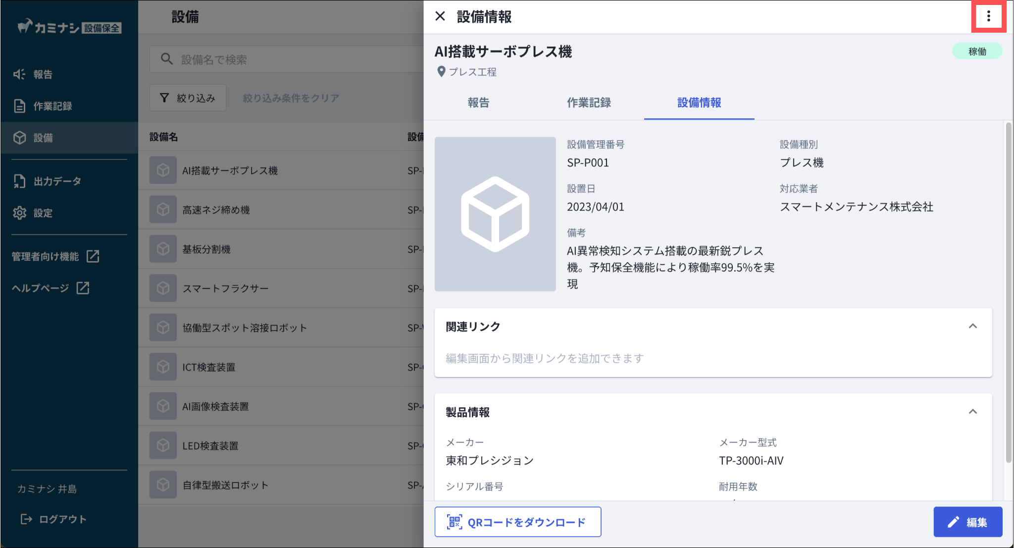Switch to the 報告 tab
The width and height of the screenshot is (1014, 548).
point(478,103)
